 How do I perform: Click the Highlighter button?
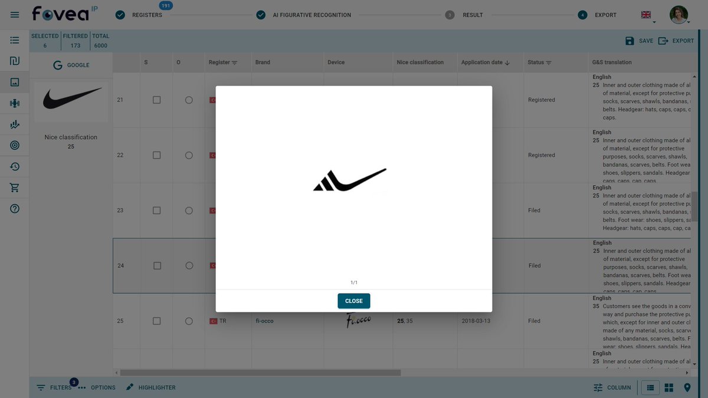tap(150, 387)
